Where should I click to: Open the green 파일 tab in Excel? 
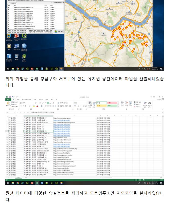pyautogui.click(x=8, y=99)
